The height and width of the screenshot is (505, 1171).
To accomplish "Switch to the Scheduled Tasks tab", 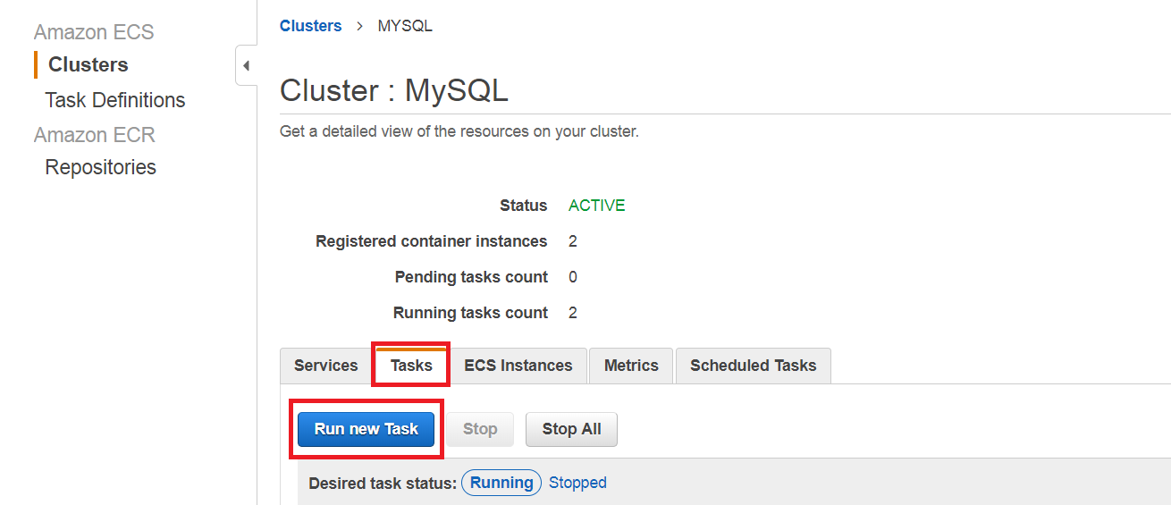I will tap(753, 366).
